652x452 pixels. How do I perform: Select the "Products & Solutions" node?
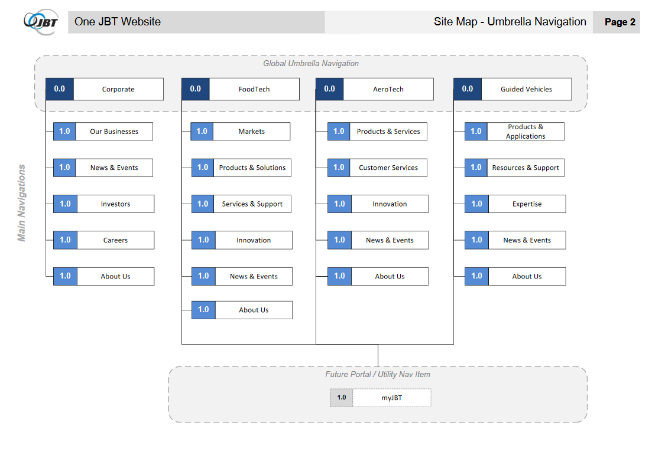241,168
